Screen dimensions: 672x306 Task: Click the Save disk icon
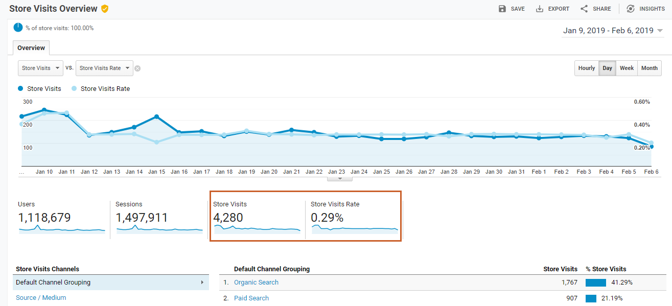[x=502, y=9]
